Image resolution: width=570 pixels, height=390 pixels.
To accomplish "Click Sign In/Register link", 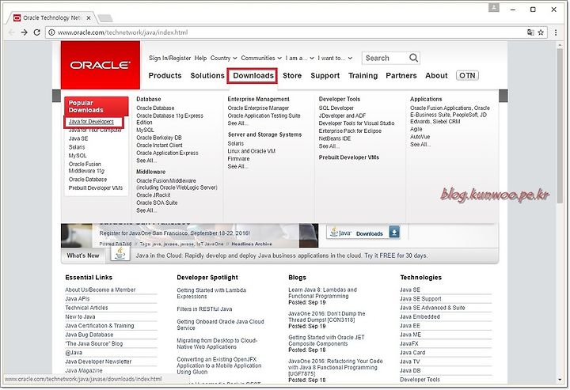I will pyautogui.click(x=169, y=58).
